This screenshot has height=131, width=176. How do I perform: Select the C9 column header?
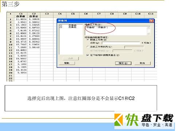125,14
